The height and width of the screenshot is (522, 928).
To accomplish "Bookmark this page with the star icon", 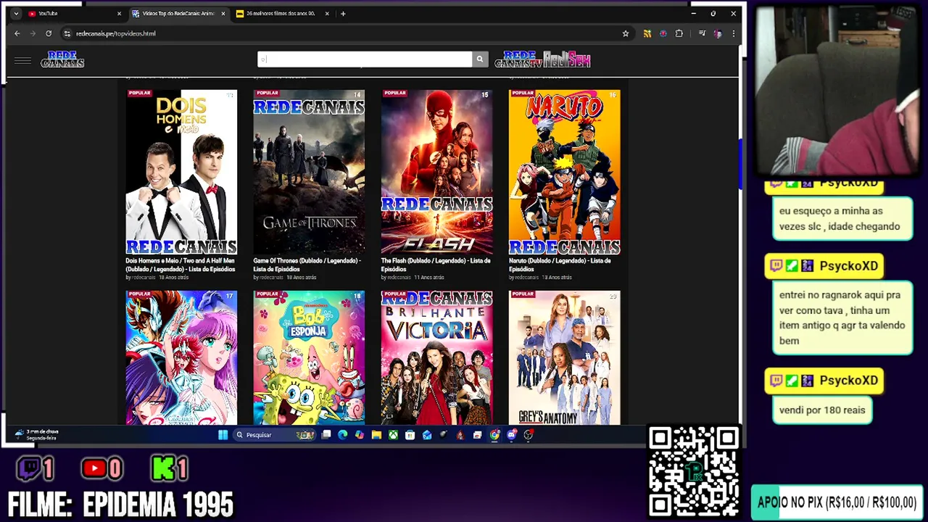I will (x=625, y=33).
